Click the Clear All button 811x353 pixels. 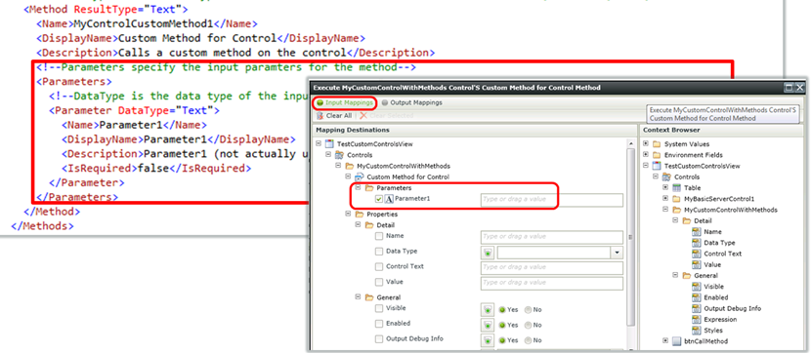(x=334, y=116)
